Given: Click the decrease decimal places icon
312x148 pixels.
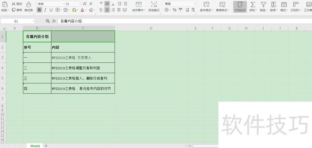Looking at the screenshot, I should point(193,10).
